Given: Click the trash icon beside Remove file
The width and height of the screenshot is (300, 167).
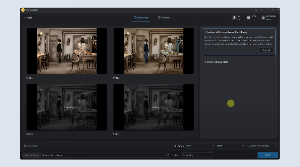Looking at the screenshot, I should (x=25, y=146).
